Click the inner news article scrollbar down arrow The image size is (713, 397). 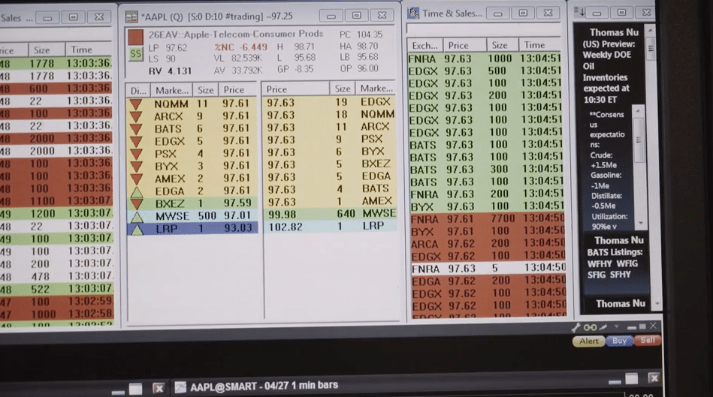coord(641,223)
